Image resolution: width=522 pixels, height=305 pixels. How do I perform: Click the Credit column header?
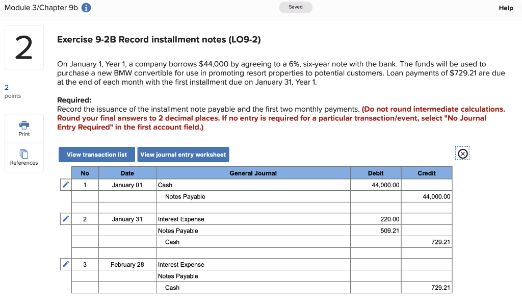click(x=426, y=173)
